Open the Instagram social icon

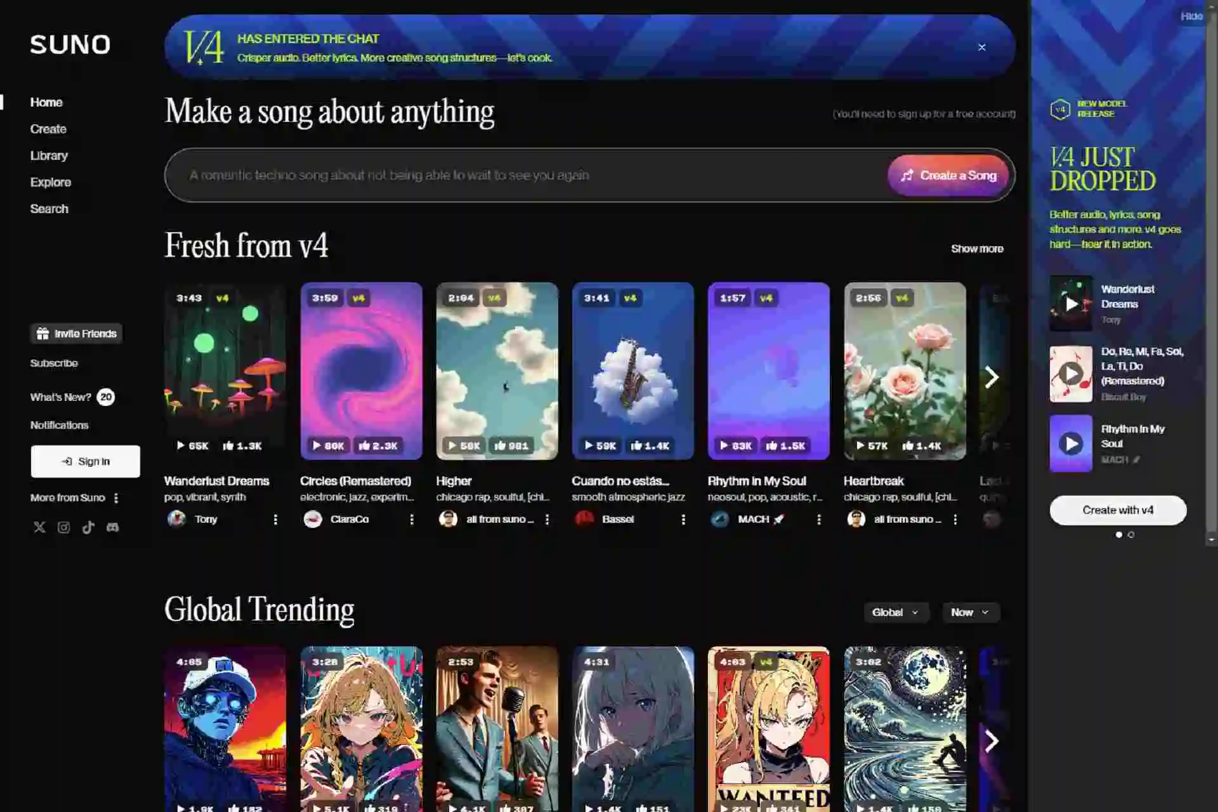pyautogui.click(x=63, y=527)
